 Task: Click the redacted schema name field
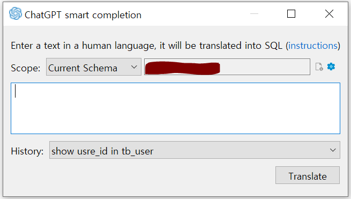tap(227, 67)
